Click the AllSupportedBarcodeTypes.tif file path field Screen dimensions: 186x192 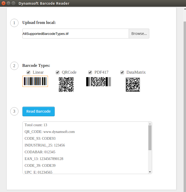(76, 34)
